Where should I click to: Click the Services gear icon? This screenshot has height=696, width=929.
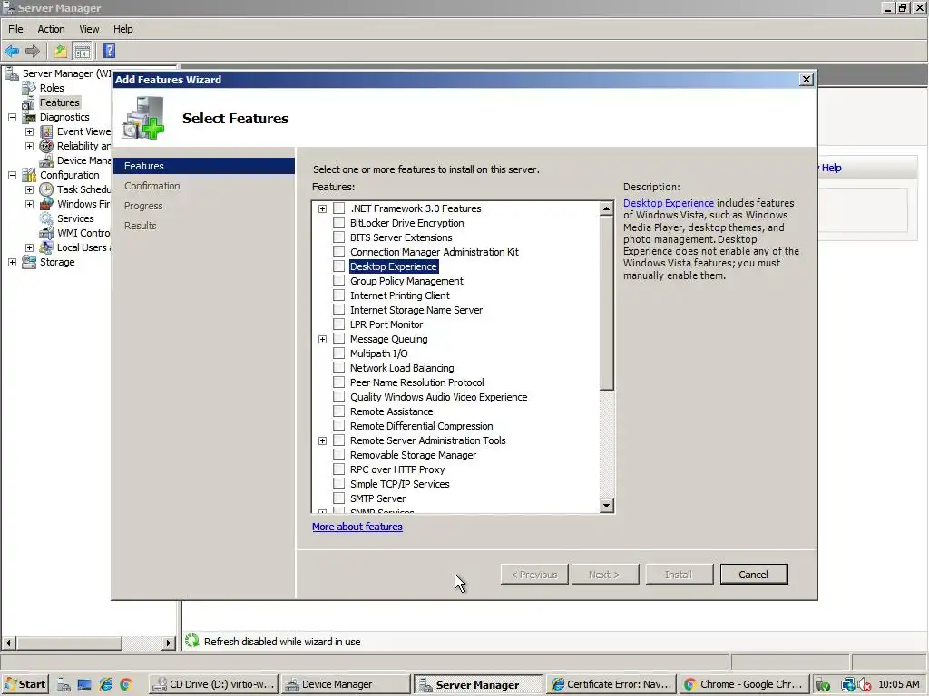46,218
